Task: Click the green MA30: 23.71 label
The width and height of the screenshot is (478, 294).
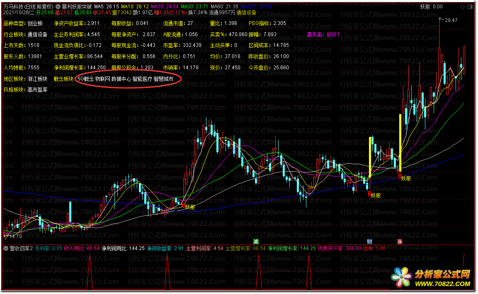Action: [194, 6]
